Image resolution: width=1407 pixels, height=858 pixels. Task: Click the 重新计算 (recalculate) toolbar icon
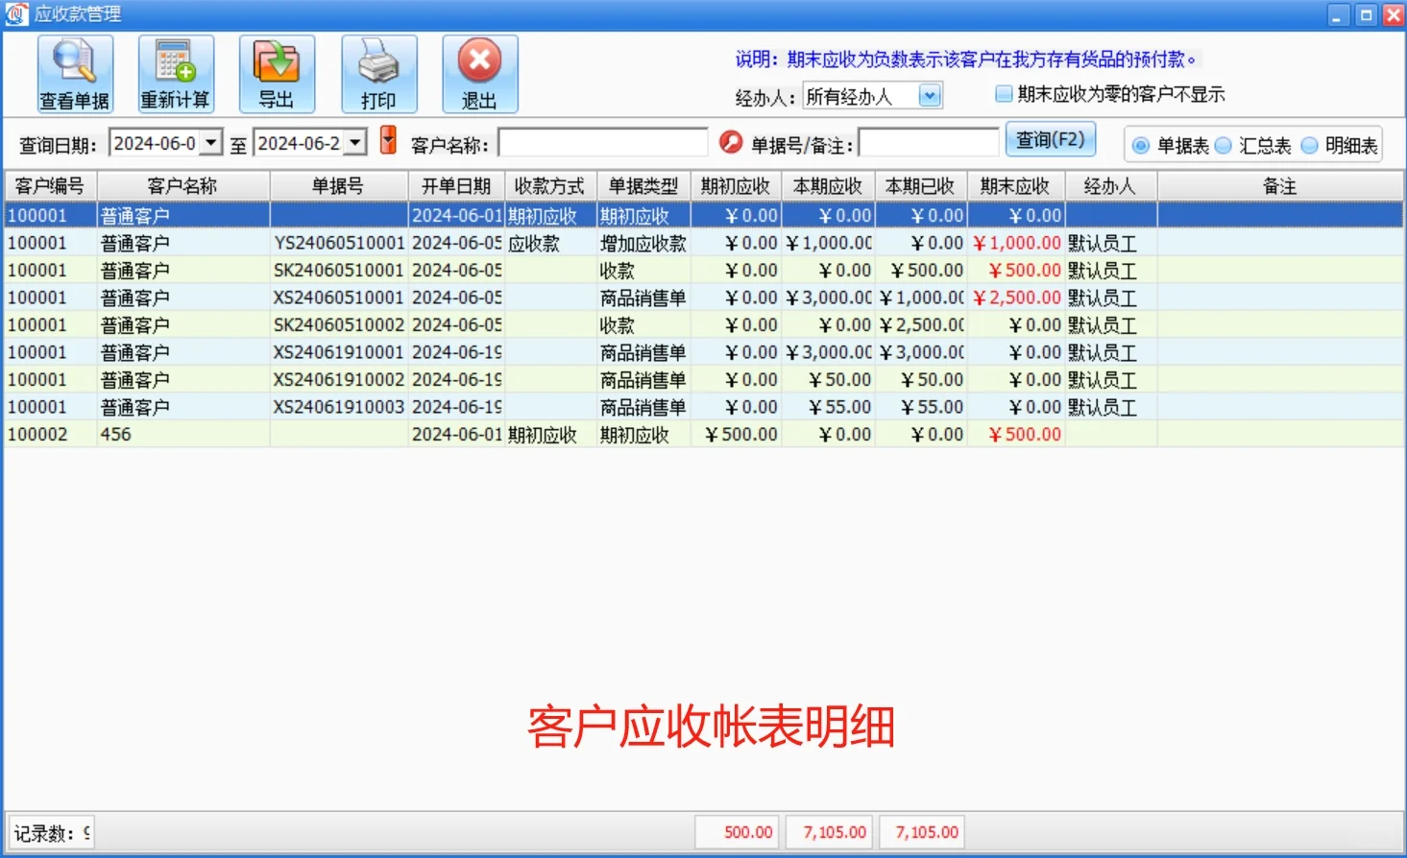(175, 73)
